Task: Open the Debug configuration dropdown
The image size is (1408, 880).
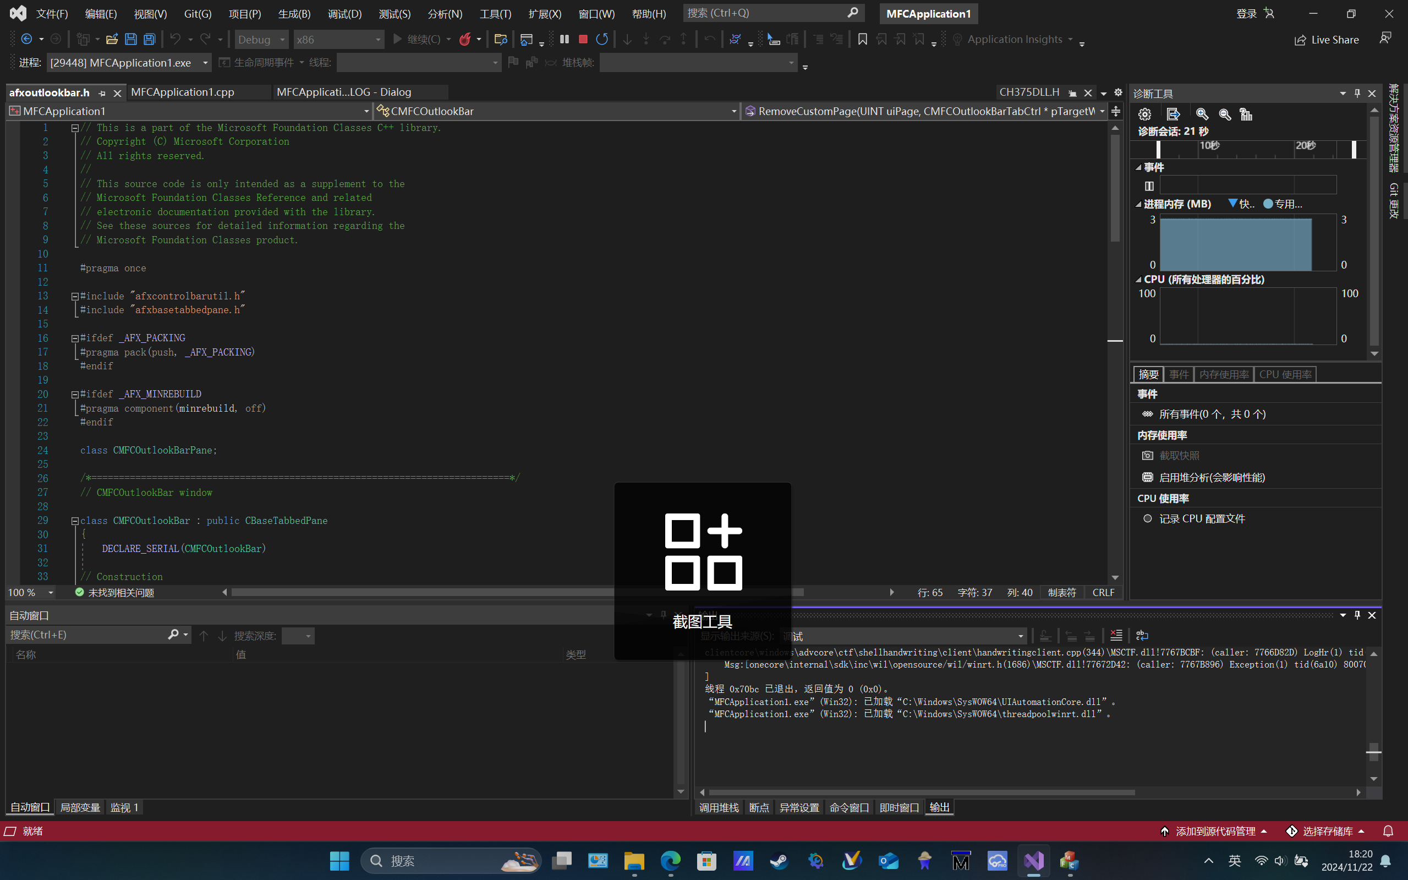Action: 262,40
